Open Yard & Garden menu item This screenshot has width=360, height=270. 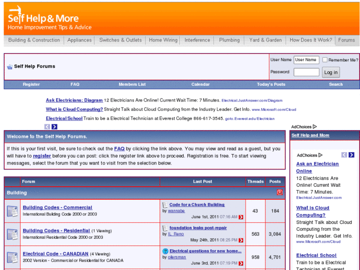[x=265, y=40]
